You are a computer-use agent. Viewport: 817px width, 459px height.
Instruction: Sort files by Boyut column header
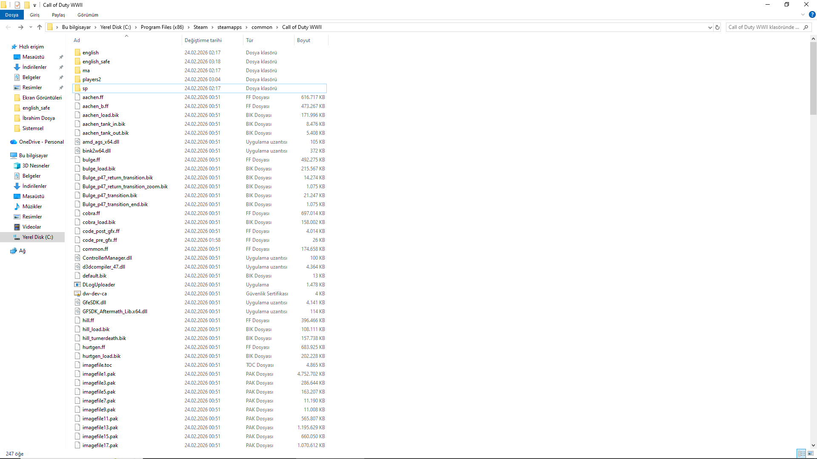303,40
